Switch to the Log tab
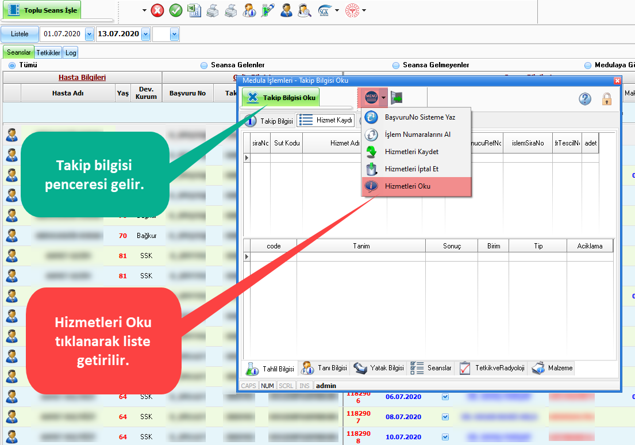The width and height of the screenshot is (635, 445). (x=71, y=53)
